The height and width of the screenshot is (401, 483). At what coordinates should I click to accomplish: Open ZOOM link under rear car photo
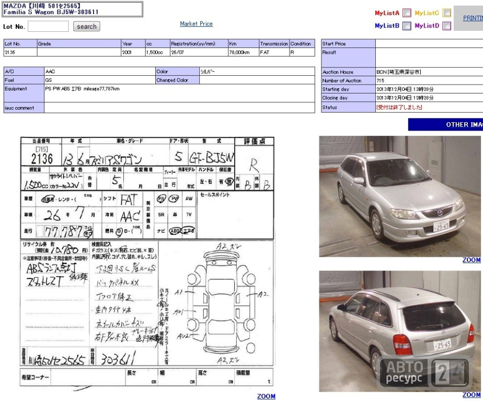(471, 395)
